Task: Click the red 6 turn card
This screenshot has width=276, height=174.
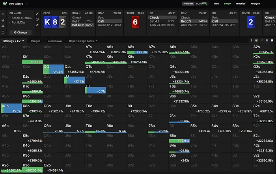Action: tap(135, 22)
